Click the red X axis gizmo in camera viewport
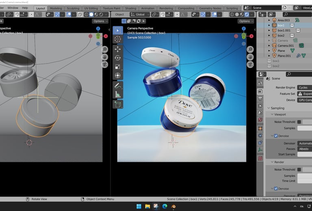 click(x=251, y=36)
